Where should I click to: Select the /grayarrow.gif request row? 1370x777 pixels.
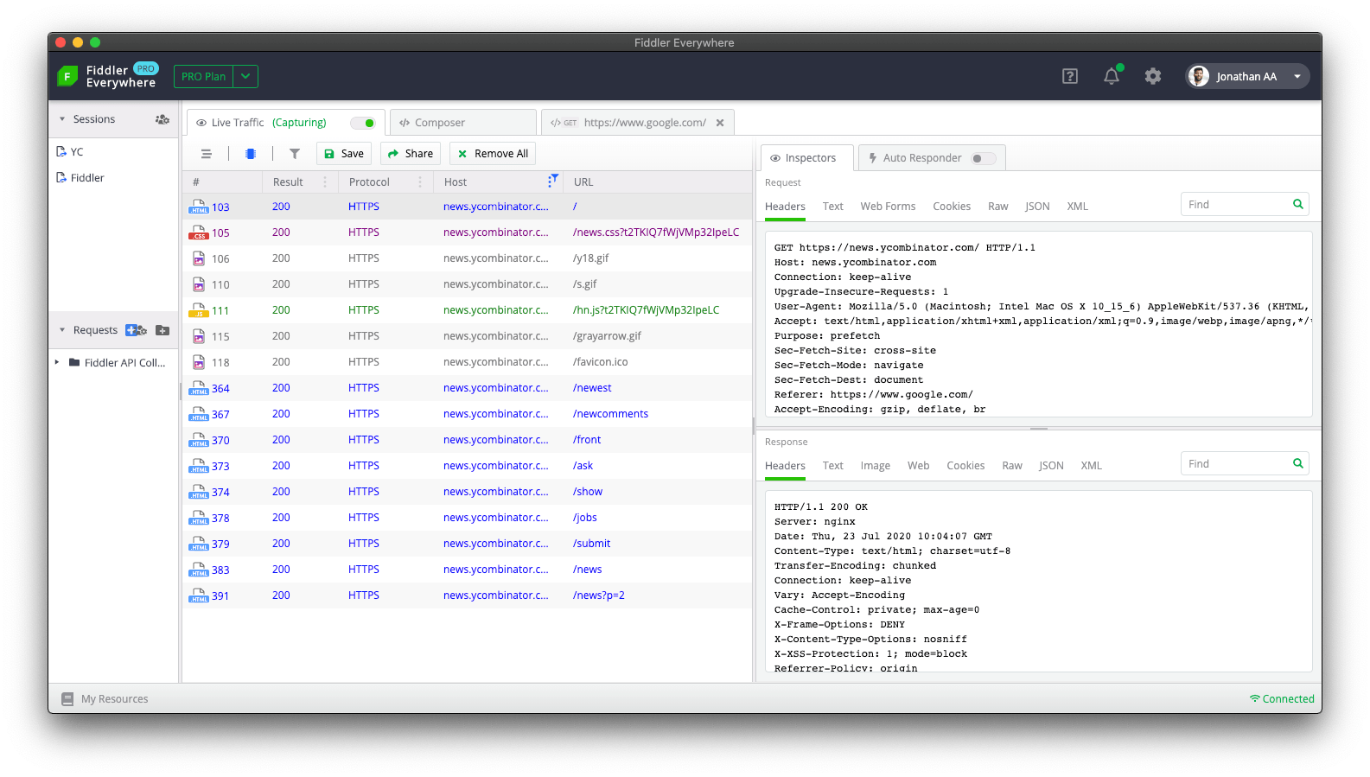pyautogui.click(x=467, y=336)
